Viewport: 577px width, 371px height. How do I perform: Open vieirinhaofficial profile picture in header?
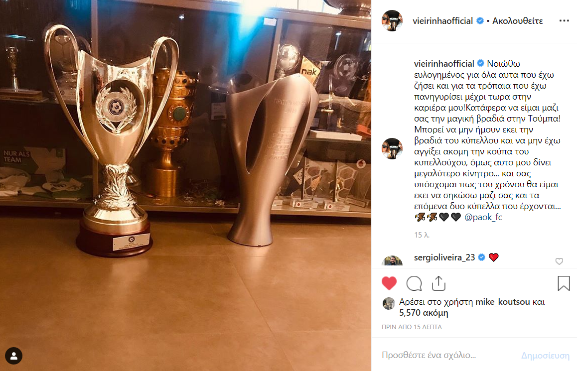pyautogui.click(x=392, y=20)
